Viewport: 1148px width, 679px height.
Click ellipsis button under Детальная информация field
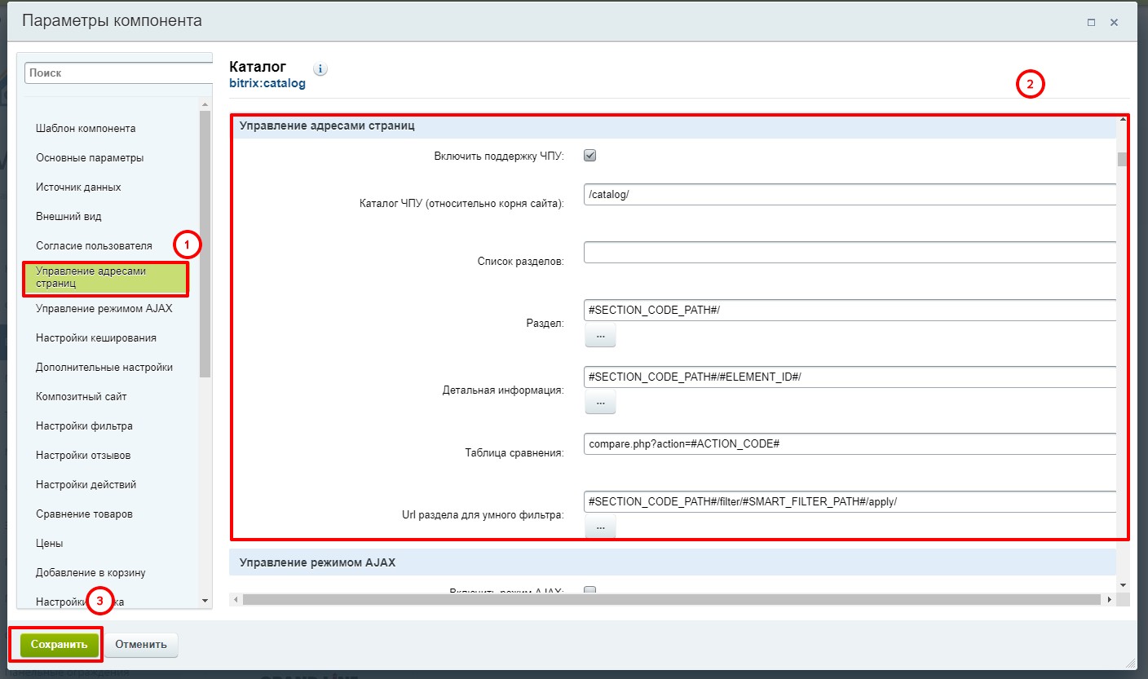(x=600, y=402)
